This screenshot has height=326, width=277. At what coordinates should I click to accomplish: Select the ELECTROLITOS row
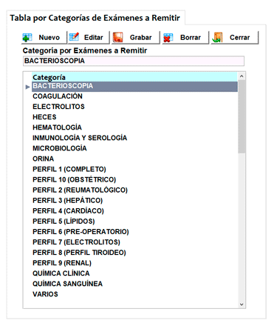134,107
